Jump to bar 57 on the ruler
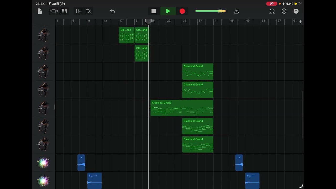The width and height of the screenshot is (336, 189). pos(279,21)
